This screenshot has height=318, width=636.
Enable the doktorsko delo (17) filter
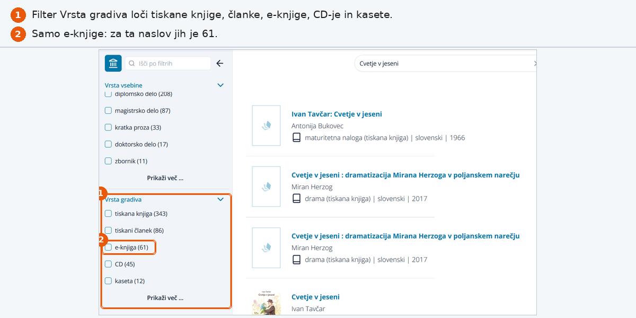pos(108,144)
